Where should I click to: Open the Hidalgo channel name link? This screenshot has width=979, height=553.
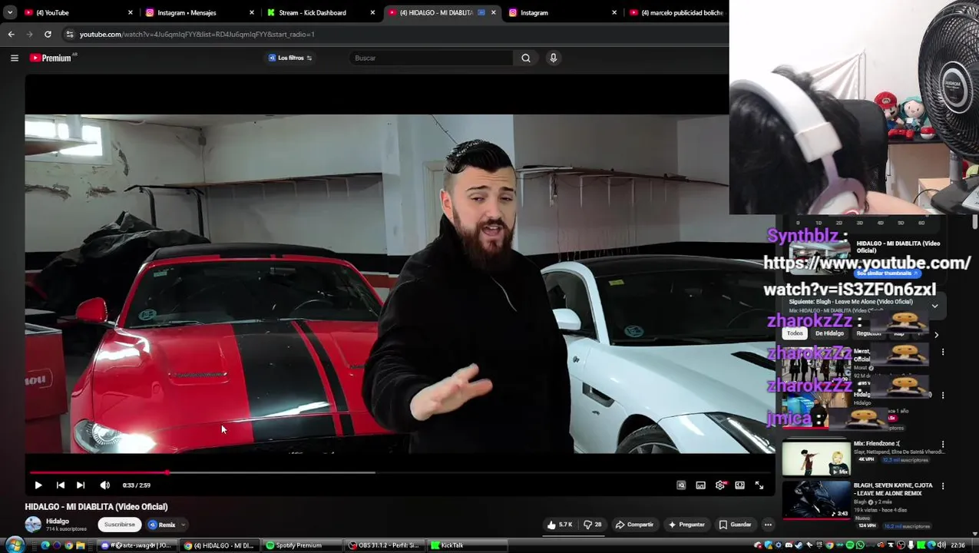coord(58,522)
